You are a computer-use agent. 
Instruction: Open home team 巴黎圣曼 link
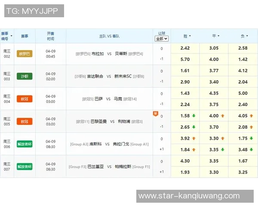(x=98, y=122)
